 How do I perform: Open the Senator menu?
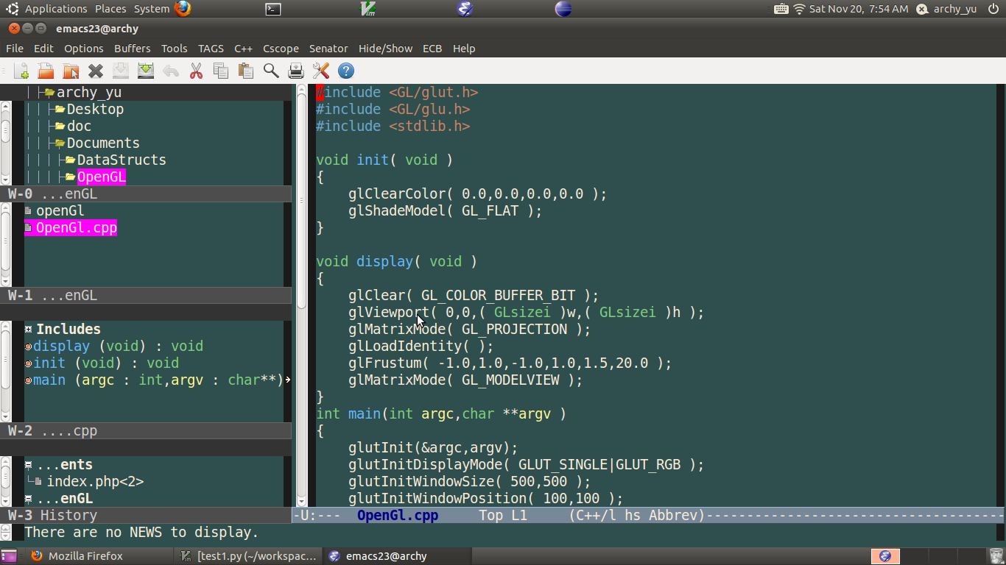328,49
